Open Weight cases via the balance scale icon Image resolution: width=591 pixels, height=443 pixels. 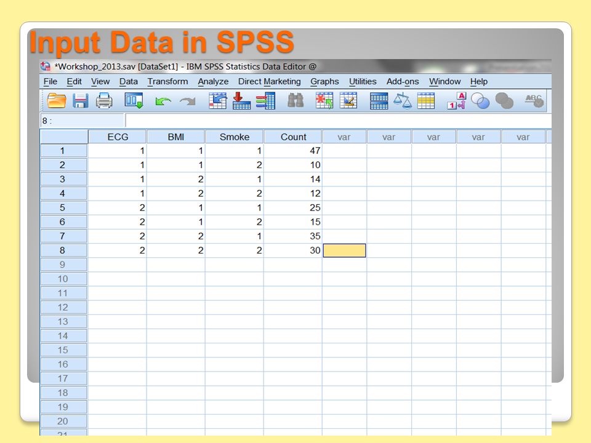click(x=403, y=101)
